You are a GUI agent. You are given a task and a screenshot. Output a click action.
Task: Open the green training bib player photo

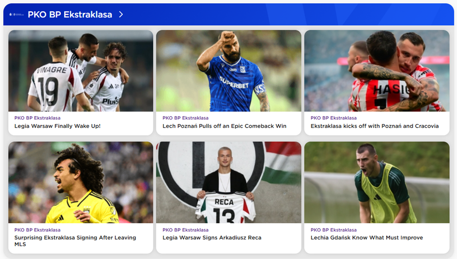(377, 183)
